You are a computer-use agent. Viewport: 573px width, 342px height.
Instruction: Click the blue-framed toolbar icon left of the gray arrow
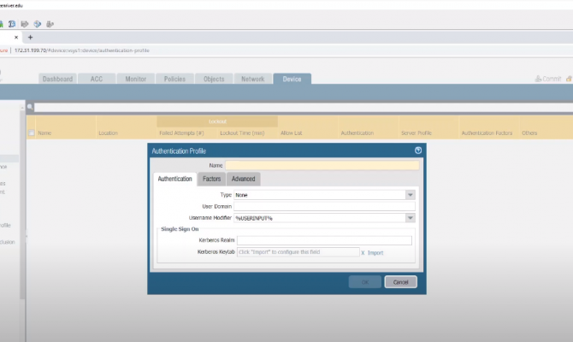pos(12,24)
